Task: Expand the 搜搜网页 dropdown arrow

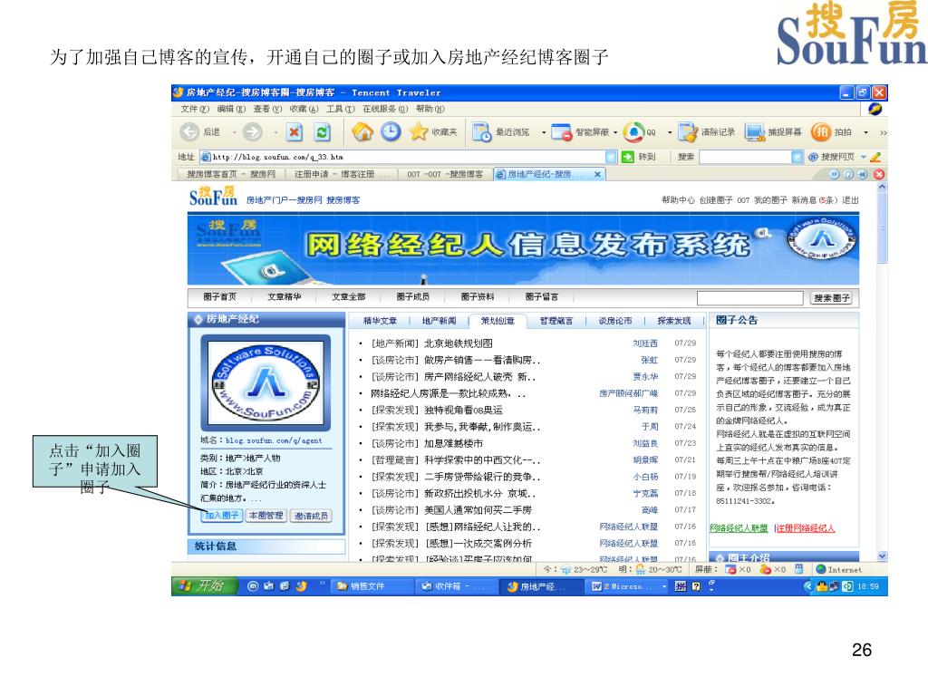Action: click(864, 157)
